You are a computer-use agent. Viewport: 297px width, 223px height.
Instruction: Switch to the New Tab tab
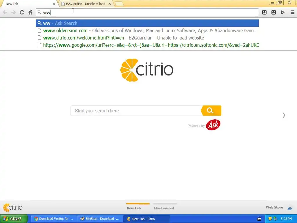point(29,4)
